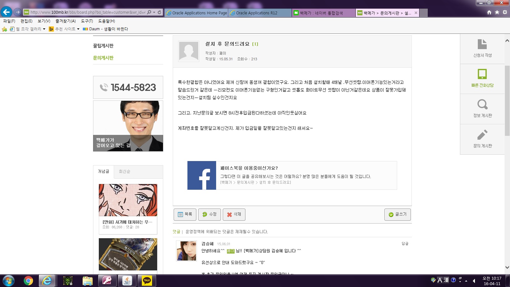The image size is (510, 287).
Task: Open the 즐겨찾기(A) menu
Action: click(65, 21)
